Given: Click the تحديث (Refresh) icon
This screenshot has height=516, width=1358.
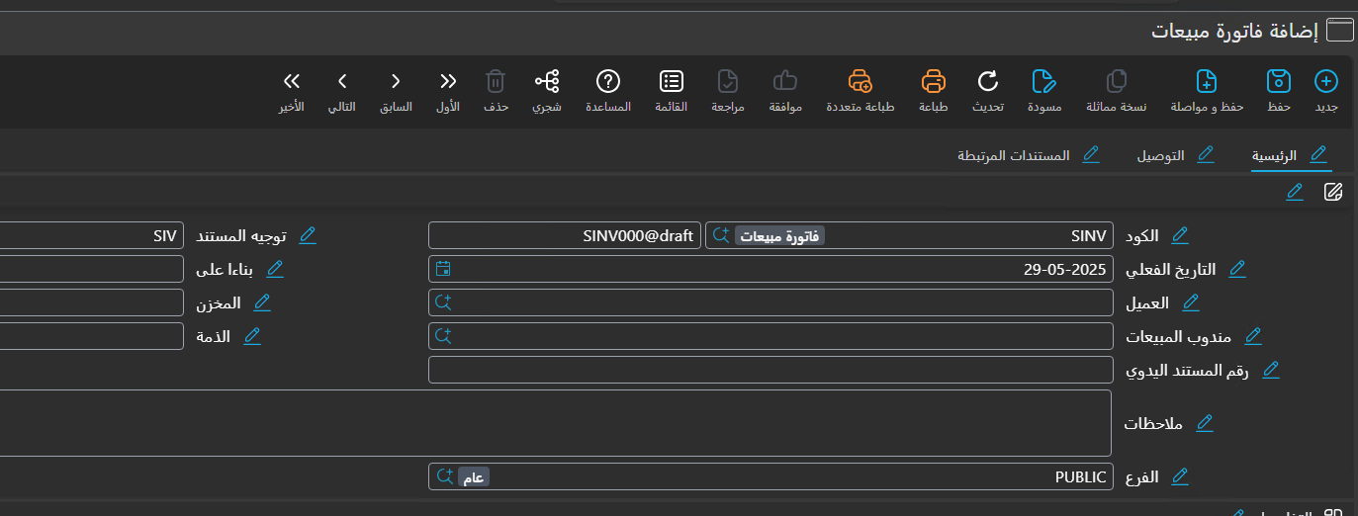Looking at the screenshot, I should 987,81.
